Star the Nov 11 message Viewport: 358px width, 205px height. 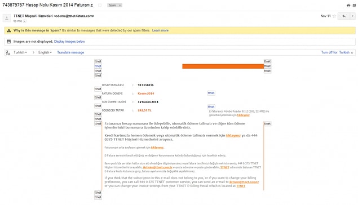pos(334,16)
